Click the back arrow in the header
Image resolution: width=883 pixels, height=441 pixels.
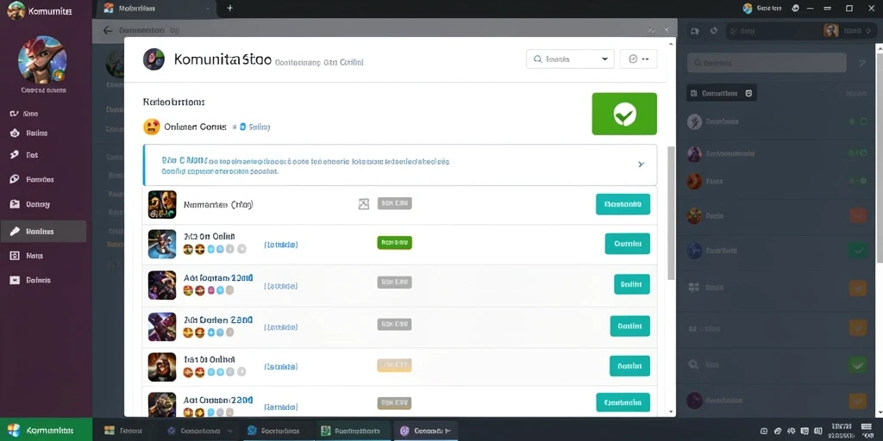[x=108, y=30]
